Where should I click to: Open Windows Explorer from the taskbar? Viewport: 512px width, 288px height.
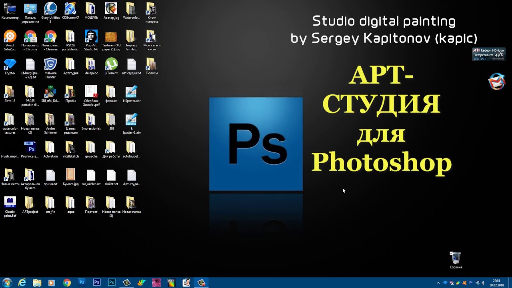pyautogui.click(x=37, y=283)
